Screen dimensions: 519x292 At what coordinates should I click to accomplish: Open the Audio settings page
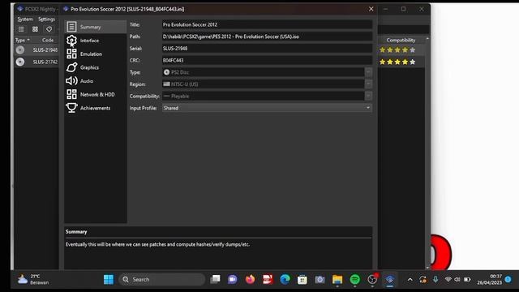pyautogui.click(x=96, y=81)
